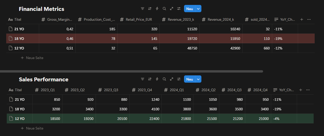Viewport: 324px width, 136px height.
Task: Click the Retail_Price_EUR column header
Action: click(139, 19)
